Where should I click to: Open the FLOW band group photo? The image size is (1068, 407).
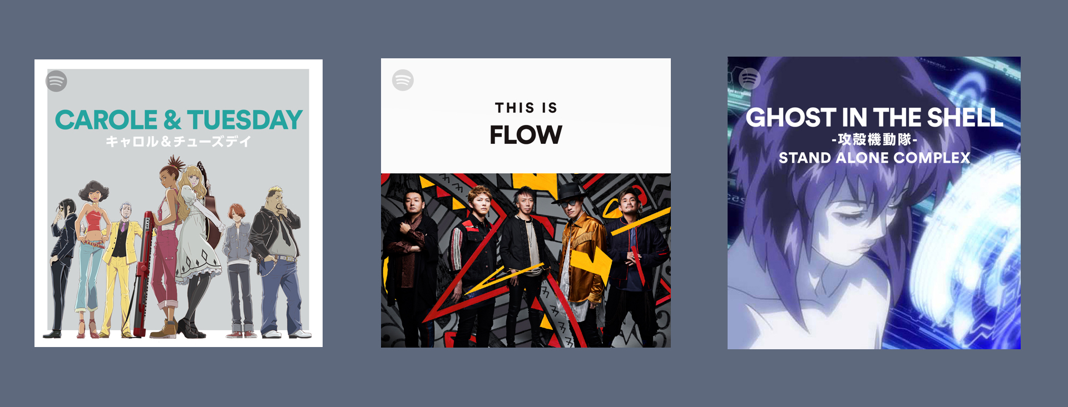pyautogui.click(x=526, y=260)
